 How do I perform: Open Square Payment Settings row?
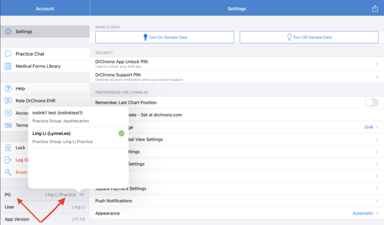point(237,188)
